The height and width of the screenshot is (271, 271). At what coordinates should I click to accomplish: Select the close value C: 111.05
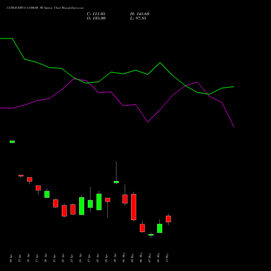point(96,14)
